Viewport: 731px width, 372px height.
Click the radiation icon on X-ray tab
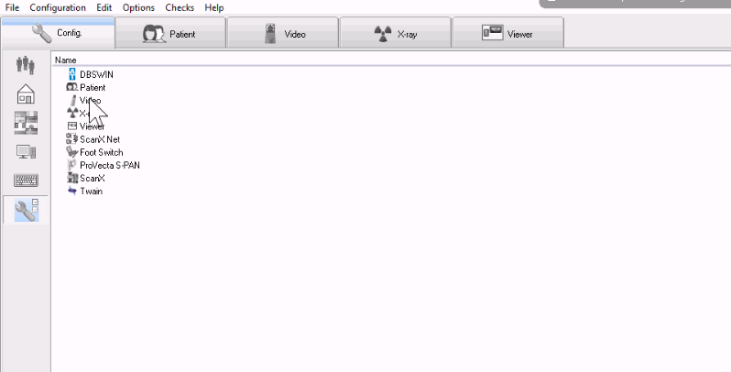(x=383, y=34)
